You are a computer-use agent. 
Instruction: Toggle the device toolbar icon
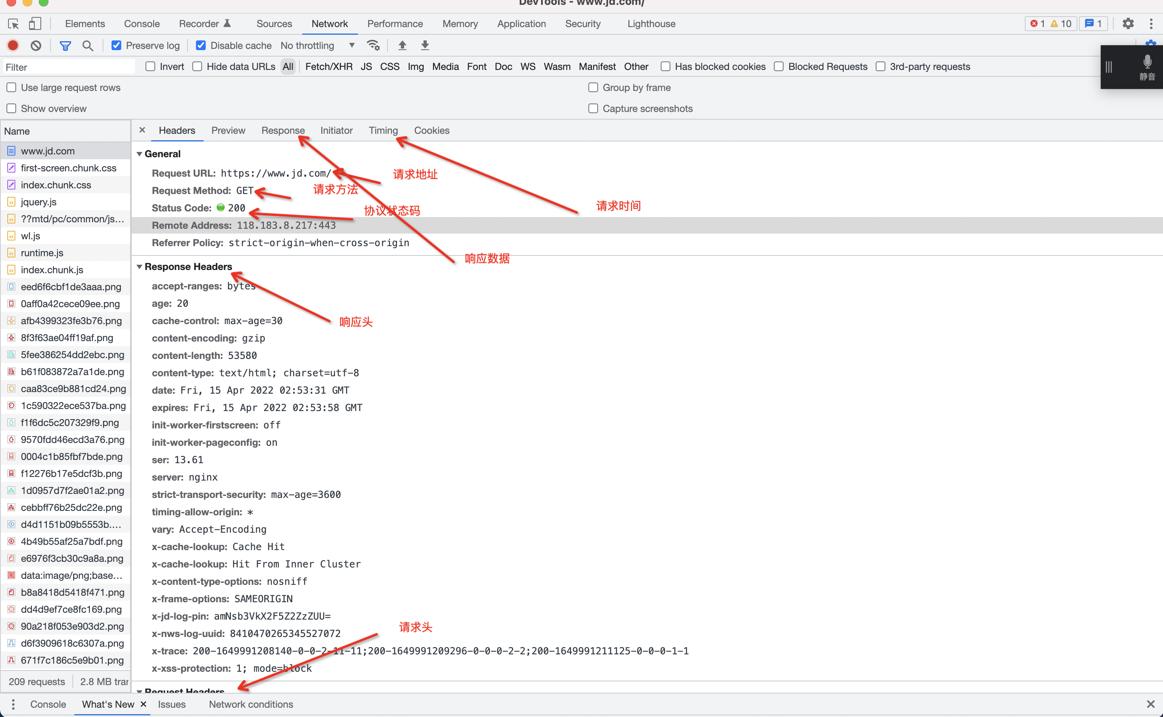[35, 24]
